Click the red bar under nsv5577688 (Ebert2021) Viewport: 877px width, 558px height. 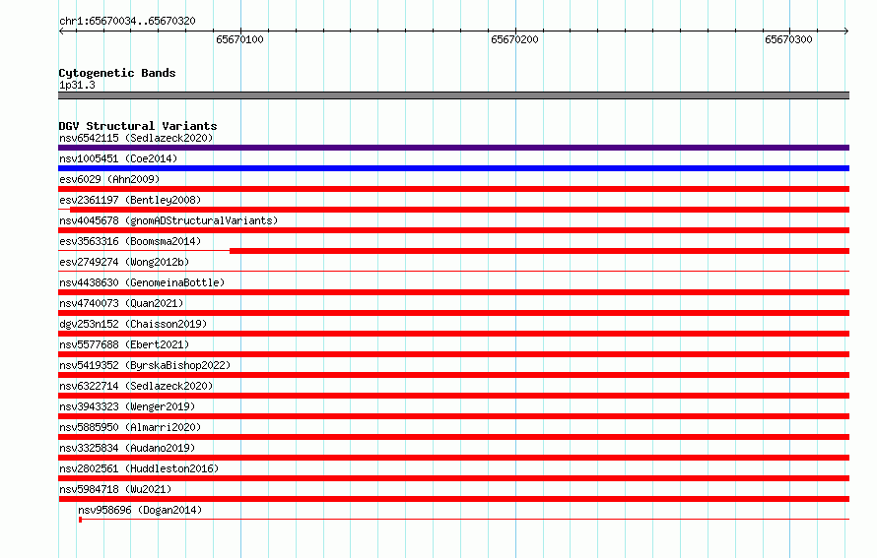coord(453,354)
